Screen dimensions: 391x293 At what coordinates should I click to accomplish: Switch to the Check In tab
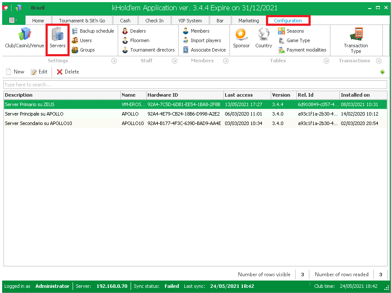154,21
